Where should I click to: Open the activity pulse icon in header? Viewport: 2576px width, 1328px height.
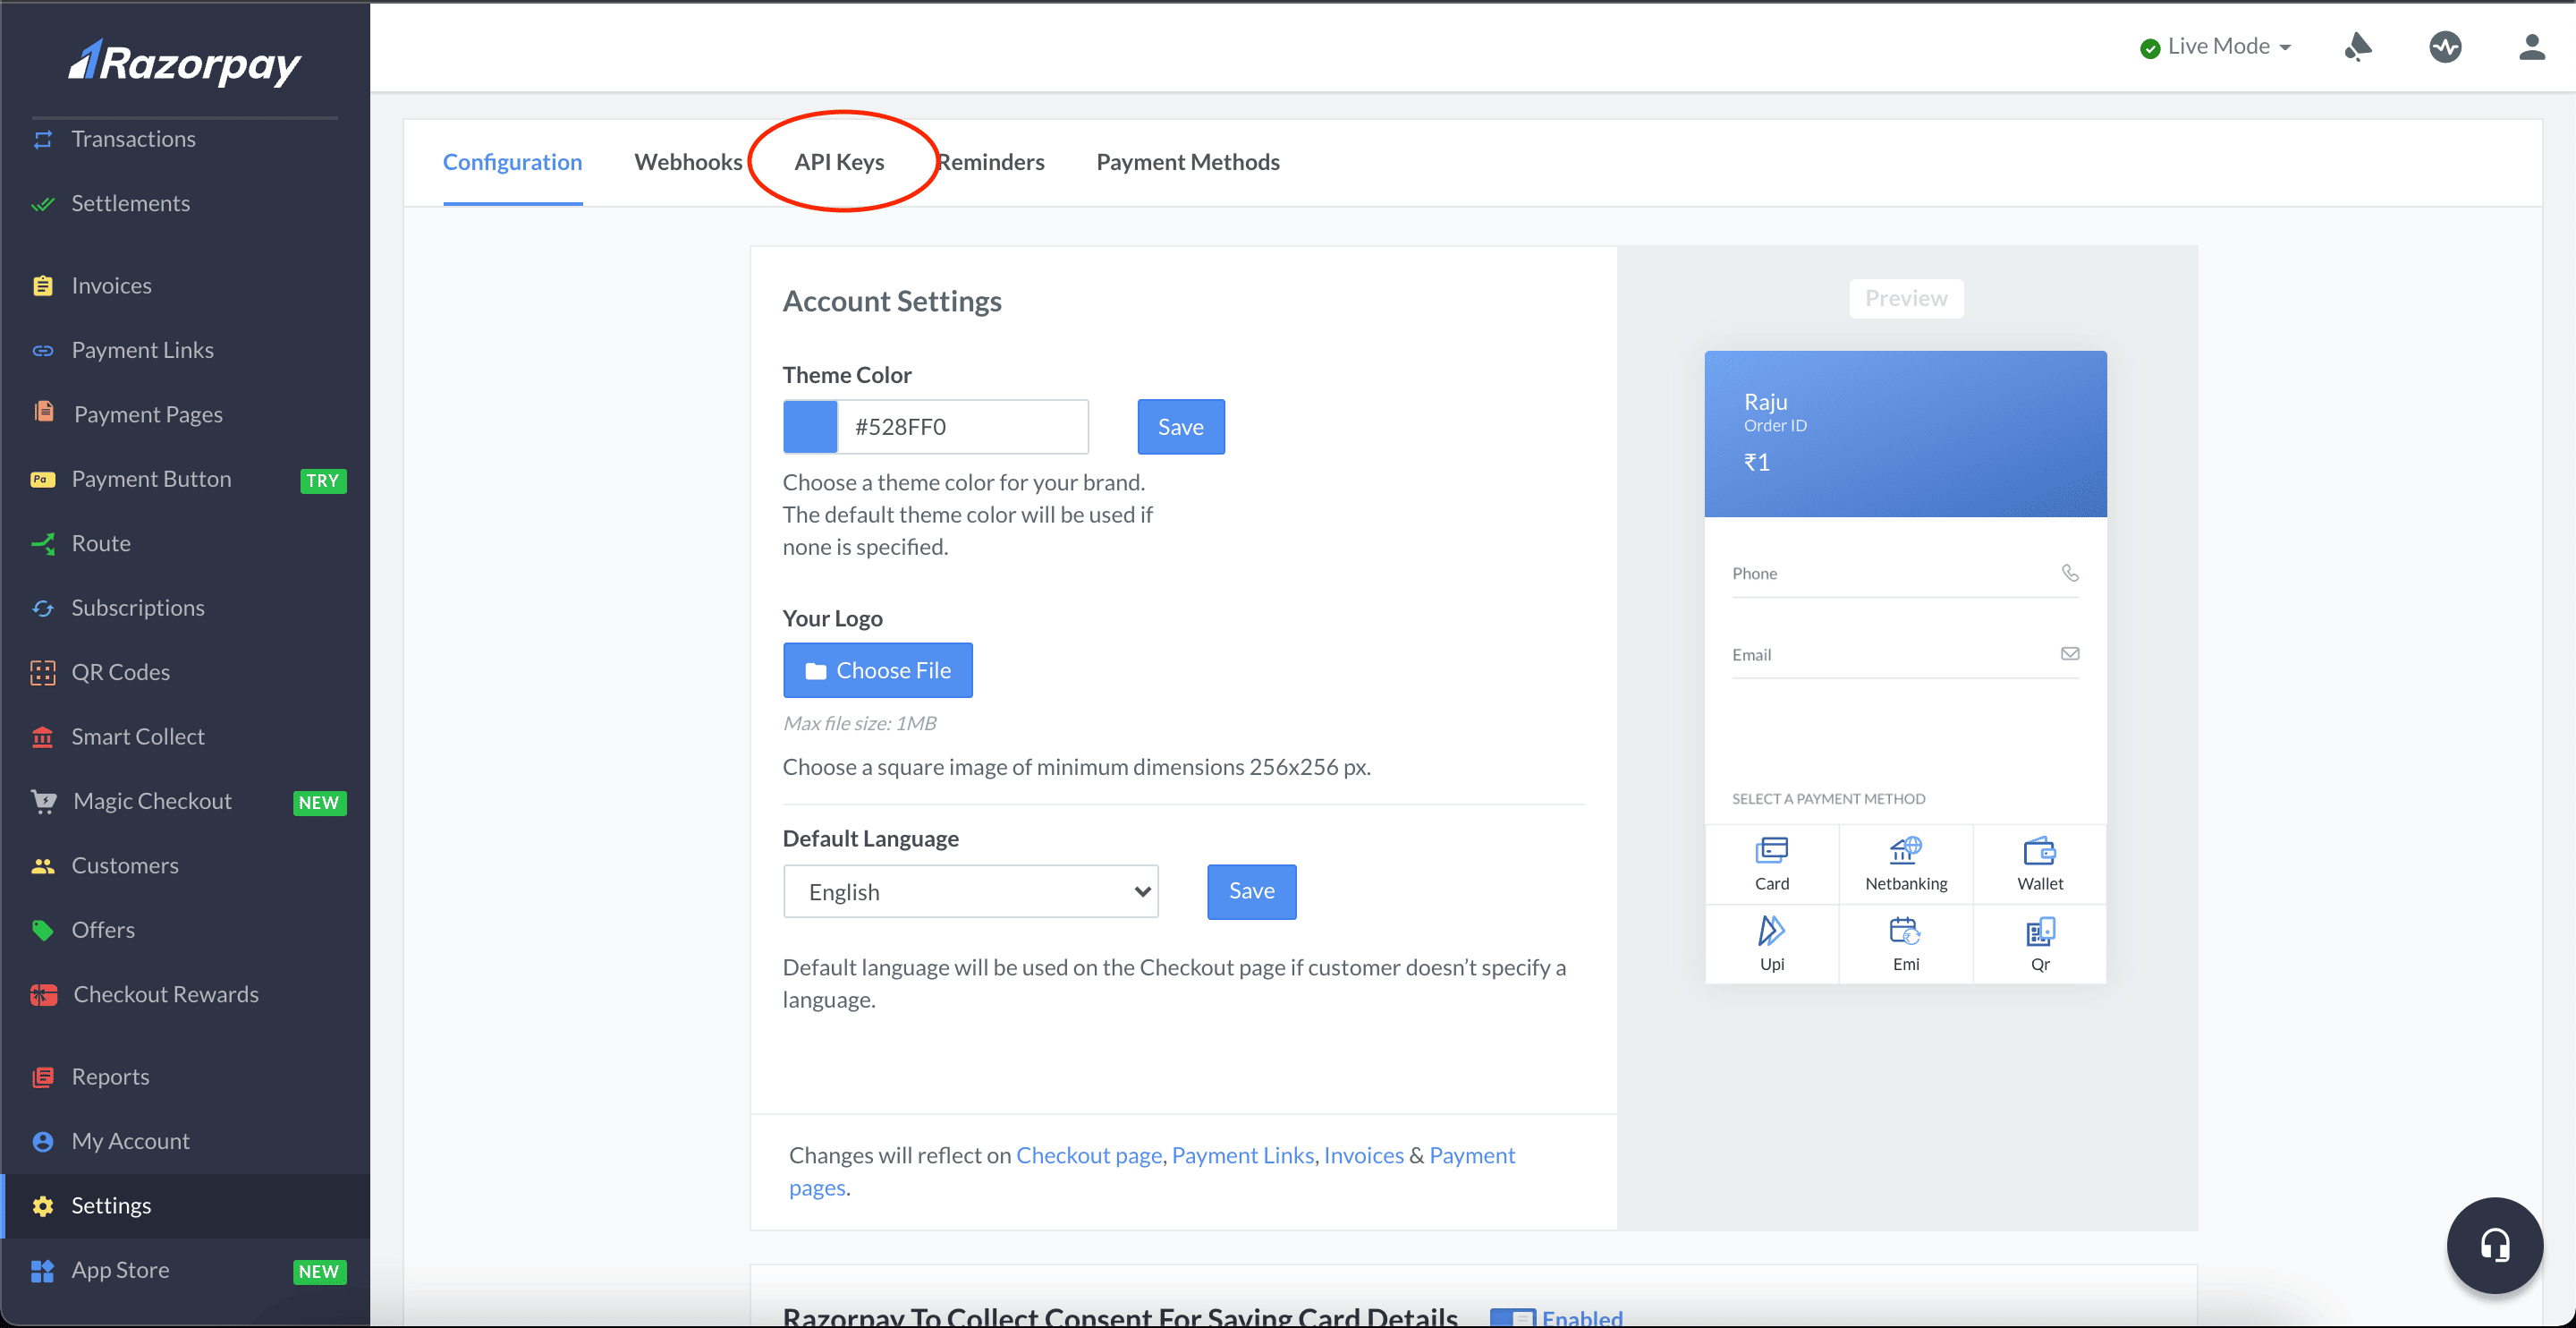coord(2445,46)
